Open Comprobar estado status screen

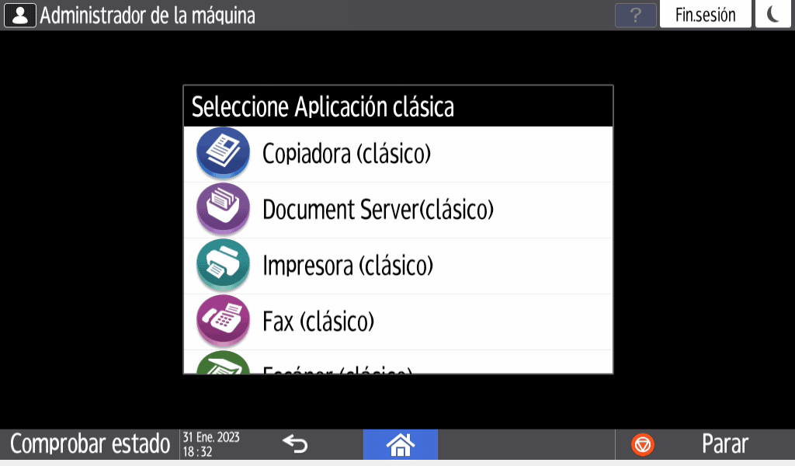coord(90,444)
